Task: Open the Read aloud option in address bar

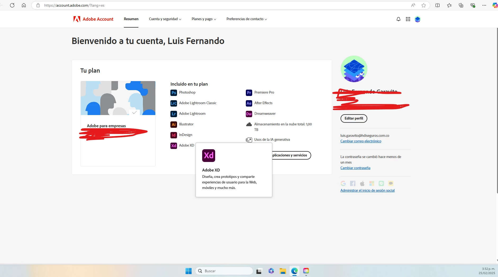Action: click(x=413, y=5)
